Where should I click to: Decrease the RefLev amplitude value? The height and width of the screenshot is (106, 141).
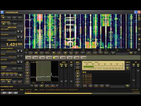(18, 32)
